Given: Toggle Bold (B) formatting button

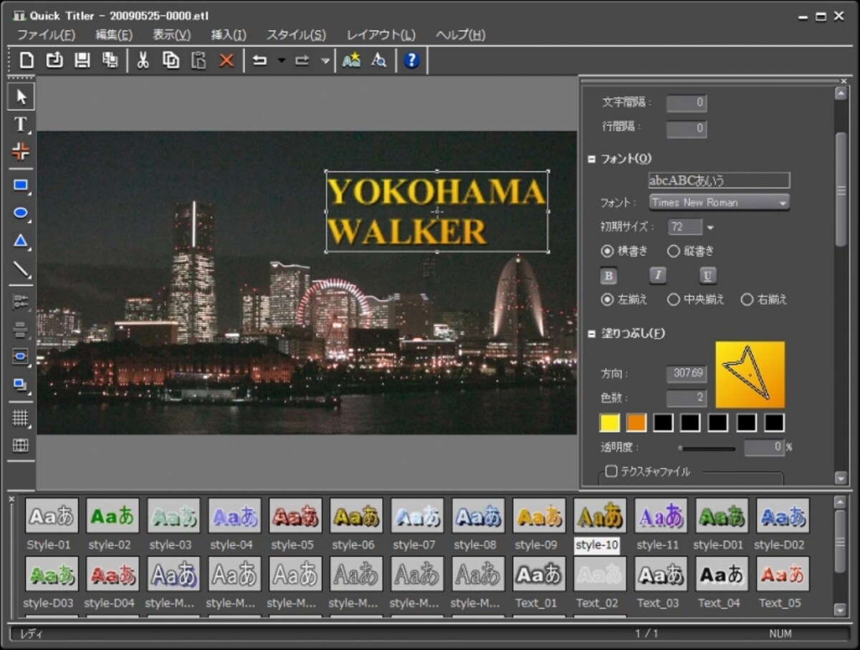Looking at the screenshot, I should point(608,276).
